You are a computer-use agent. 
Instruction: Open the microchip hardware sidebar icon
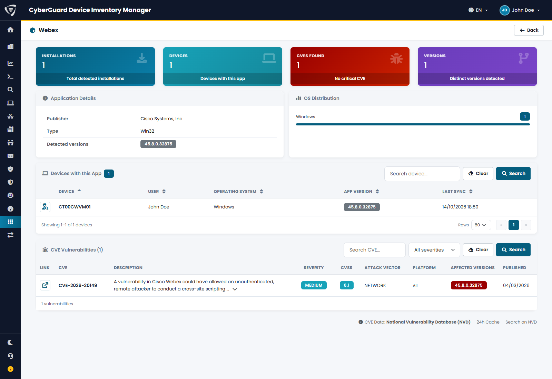pos(10,195)
